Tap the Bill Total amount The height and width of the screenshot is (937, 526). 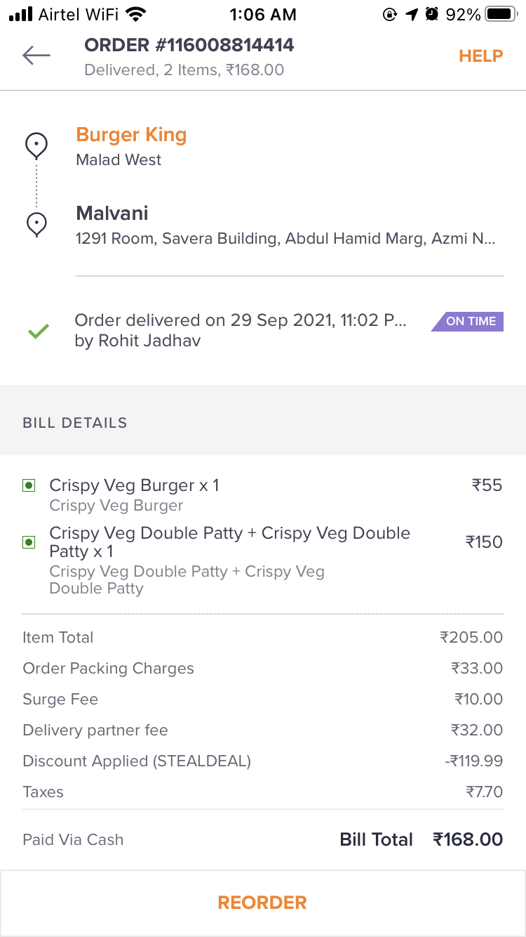click(x=467, y=839)
